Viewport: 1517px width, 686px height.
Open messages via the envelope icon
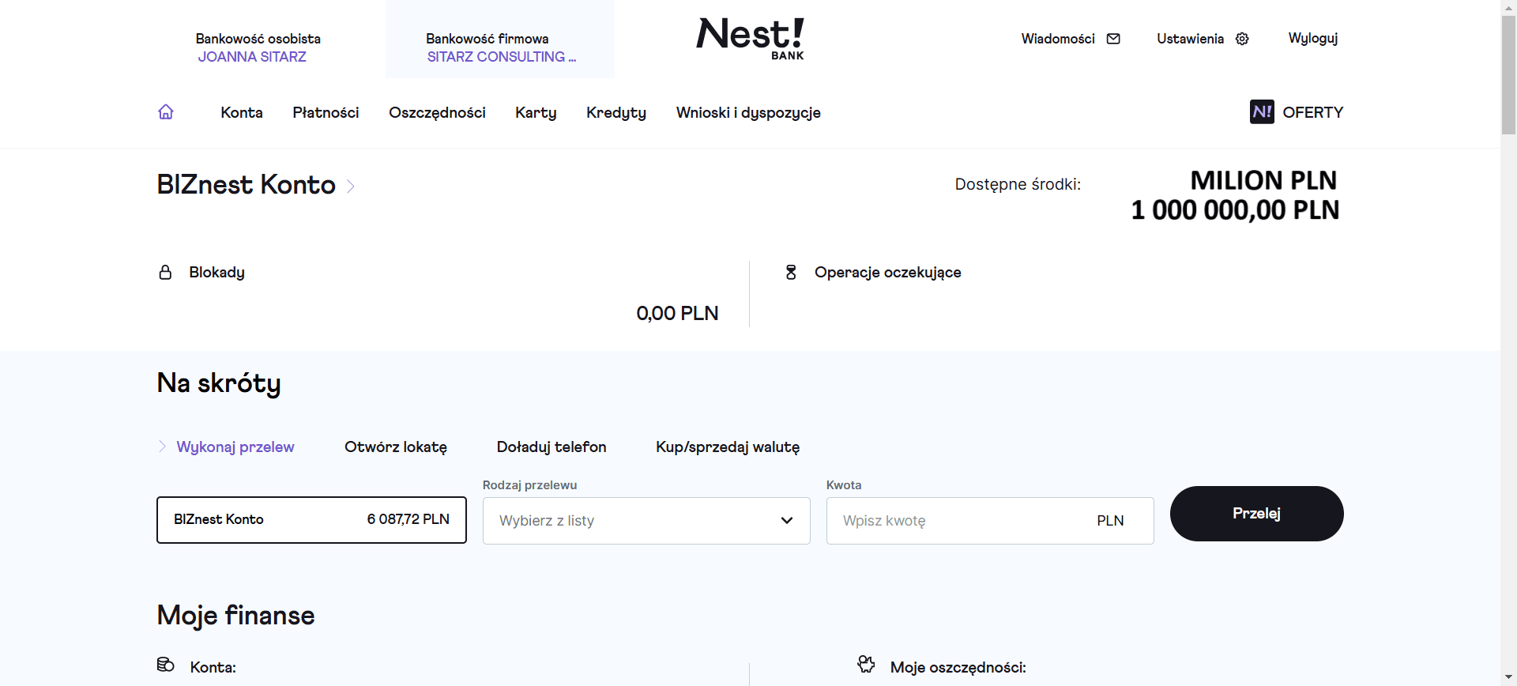click(1113, 39)
